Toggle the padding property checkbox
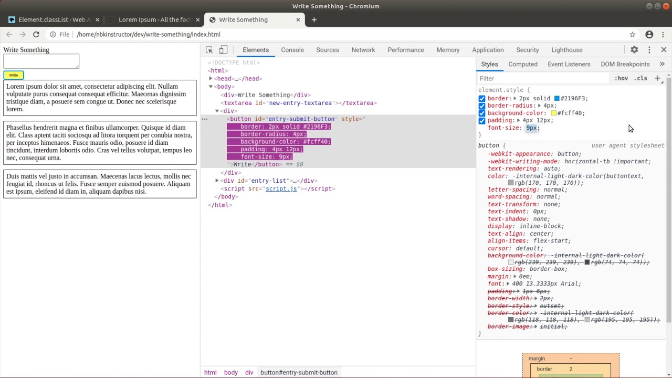 482,120
